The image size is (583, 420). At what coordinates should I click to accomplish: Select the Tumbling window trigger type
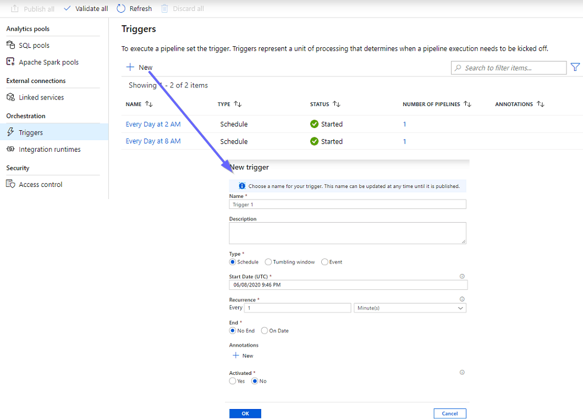268,262
